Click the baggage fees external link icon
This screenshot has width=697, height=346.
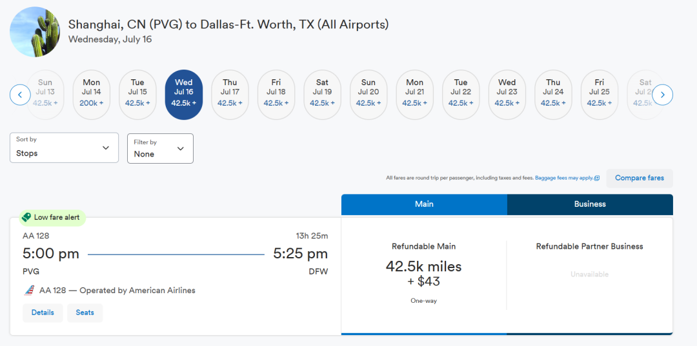coord(597,178)
